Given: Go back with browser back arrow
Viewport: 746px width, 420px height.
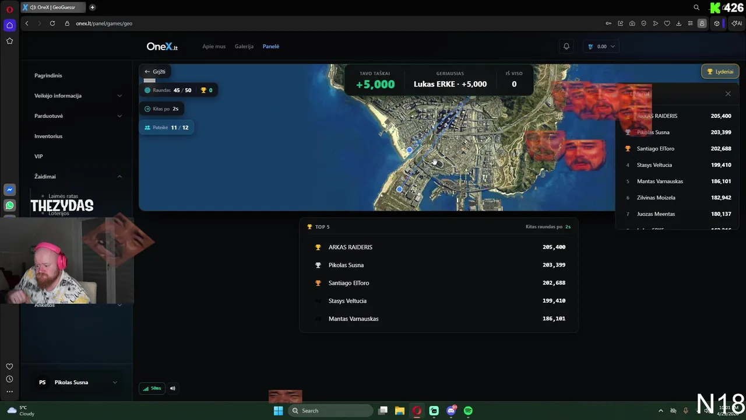Looking at the screenshot, I should [27, 23].
